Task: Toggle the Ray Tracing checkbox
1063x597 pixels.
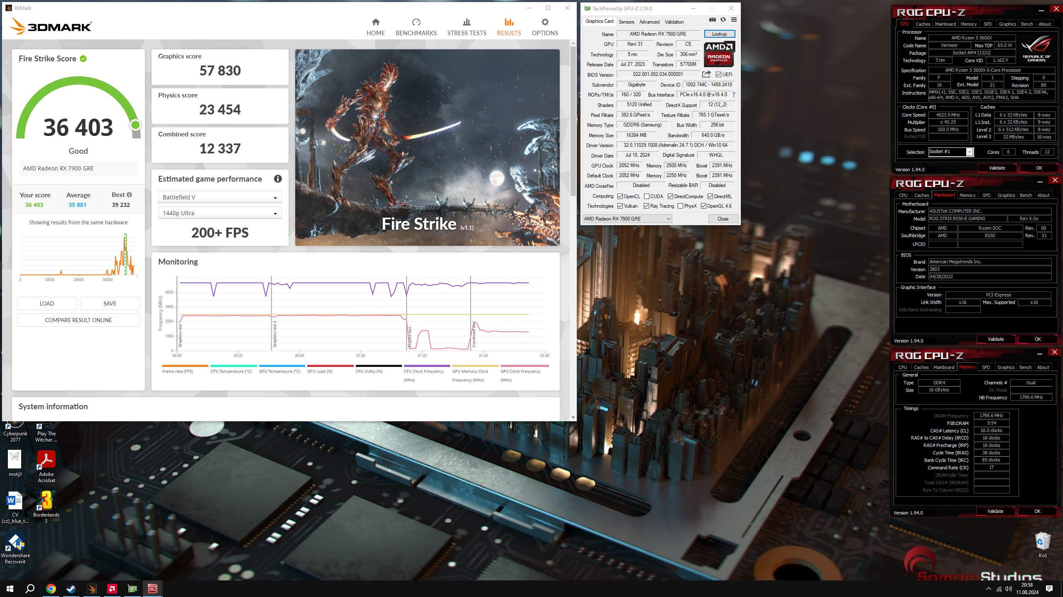Action: (646, 206)
